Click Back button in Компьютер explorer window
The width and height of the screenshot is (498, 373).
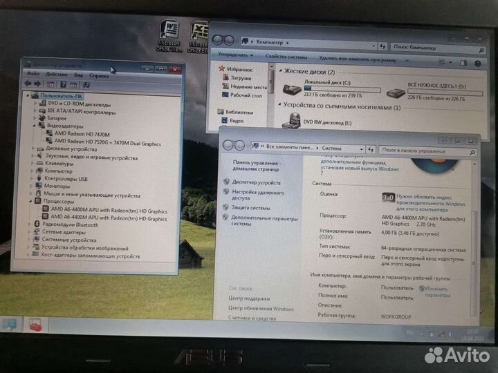click(218, 40)
